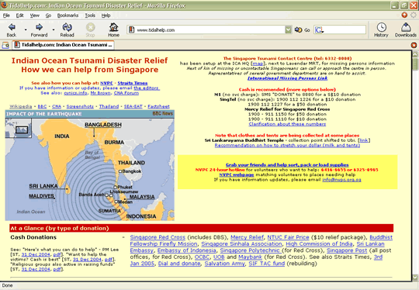Open the Downloads toolbar icon
This screenshot has width=419, height=290.
(406, 27)
